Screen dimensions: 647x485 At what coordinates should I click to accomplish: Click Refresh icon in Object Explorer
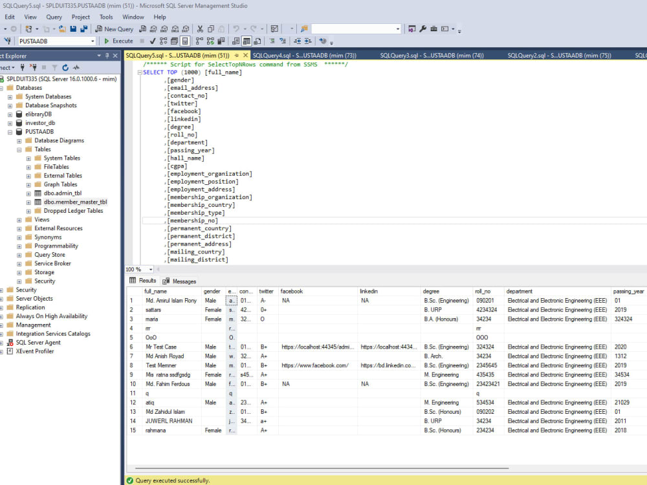click(65, 67)
